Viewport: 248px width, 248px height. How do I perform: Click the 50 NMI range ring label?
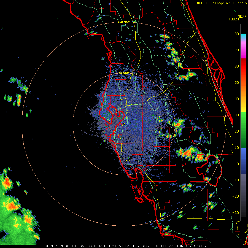tap(124, 73)
